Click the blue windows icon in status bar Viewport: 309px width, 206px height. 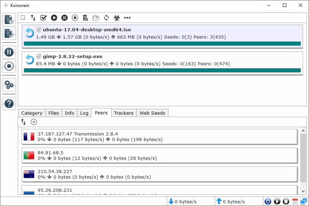[x=304, y=201]
